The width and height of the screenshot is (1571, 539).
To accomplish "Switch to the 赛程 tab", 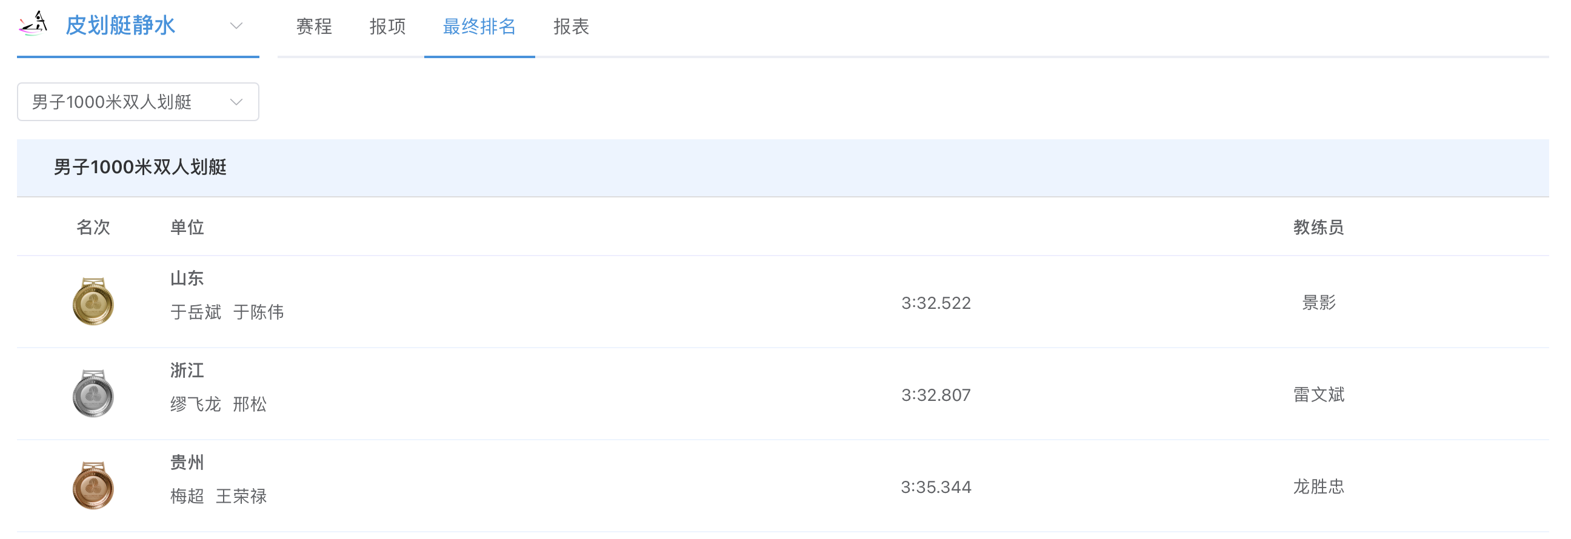I will (x=314, y=26).
